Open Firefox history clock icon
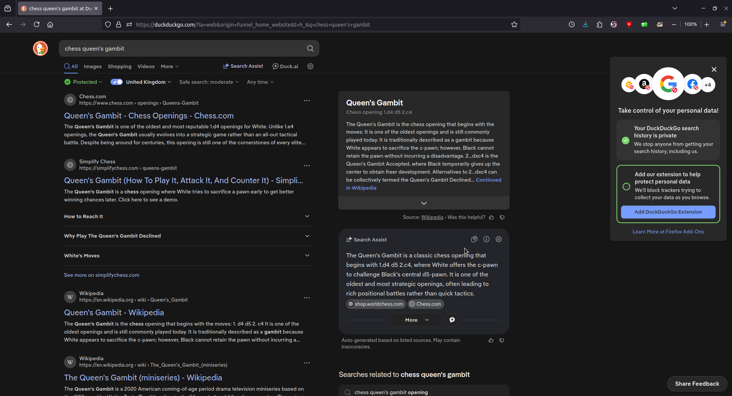This screenshot has height=396, width=732. (x=571, y=24)
